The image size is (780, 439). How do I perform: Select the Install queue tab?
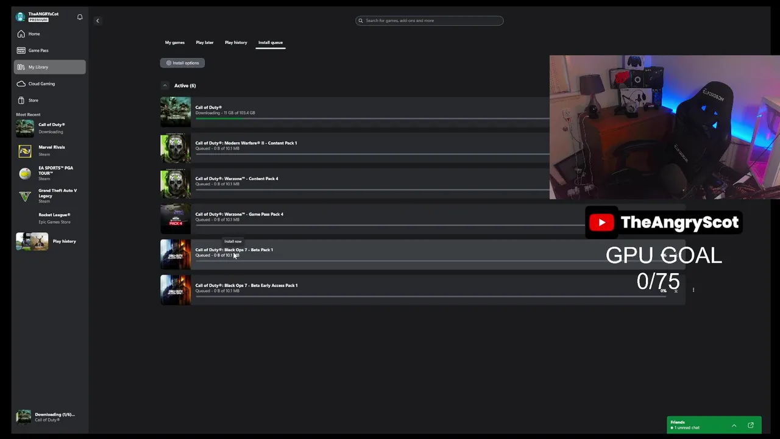point(271,43)
